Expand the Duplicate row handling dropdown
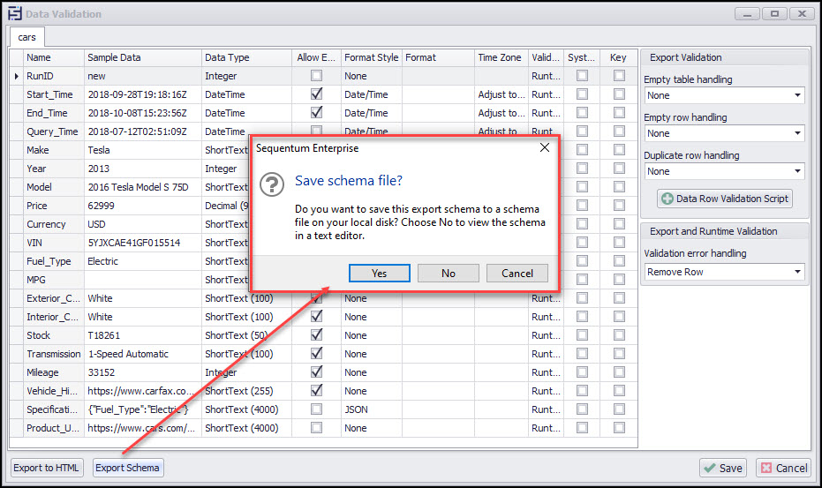 [723, 171]
